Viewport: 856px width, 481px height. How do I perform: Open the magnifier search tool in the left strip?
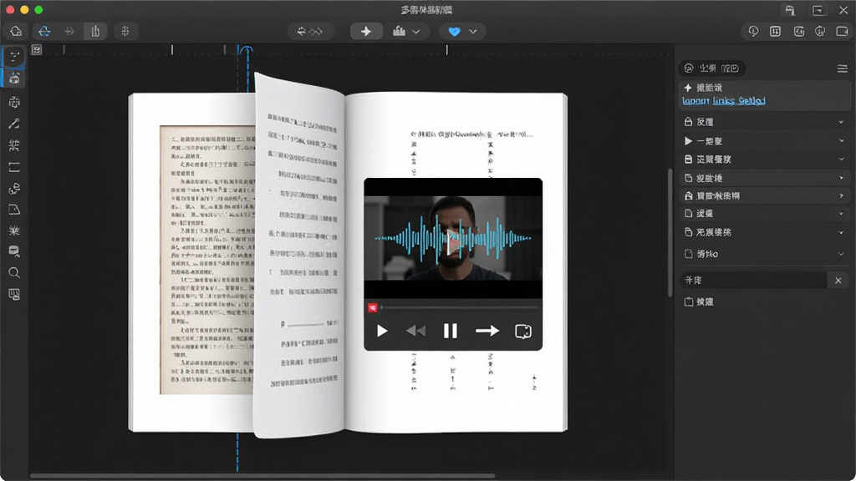pos(14,273)
